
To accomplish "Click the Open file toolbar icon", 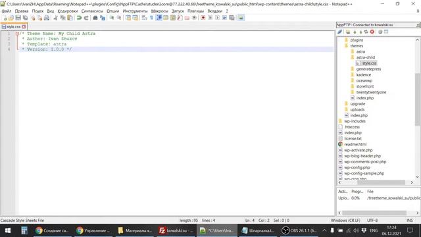I will click(11, 18).
